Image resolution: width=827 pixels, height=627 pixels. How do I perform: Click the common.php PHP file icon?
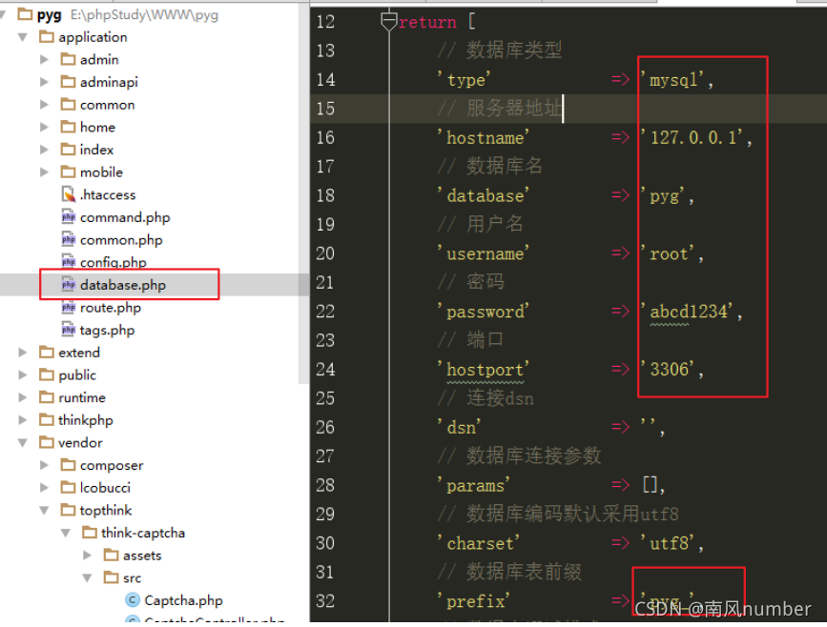(x=69, y=240)
